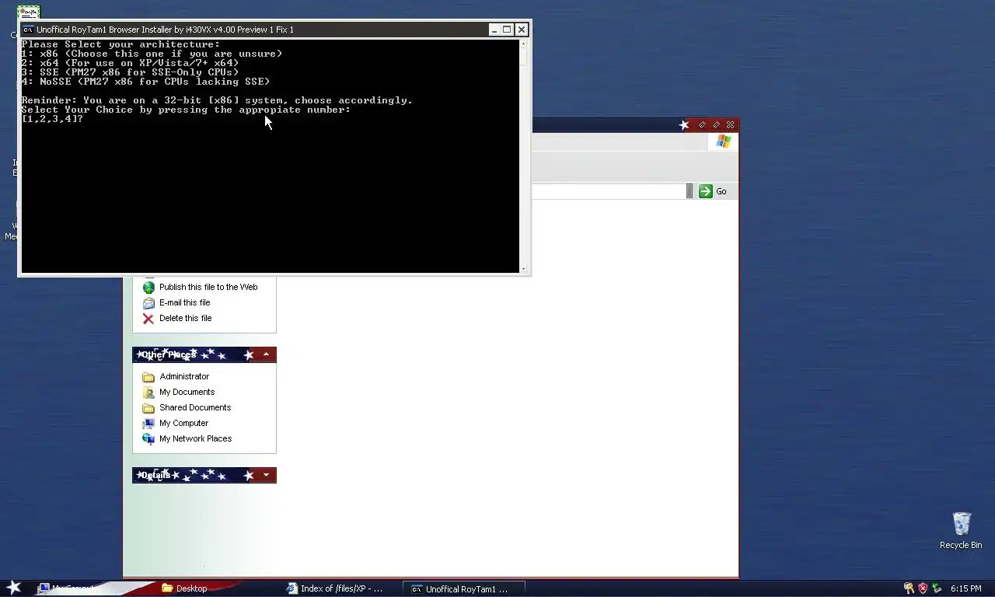Switch to Index of /files/XP taskbar button
The image size is (995, 597).
340,588
